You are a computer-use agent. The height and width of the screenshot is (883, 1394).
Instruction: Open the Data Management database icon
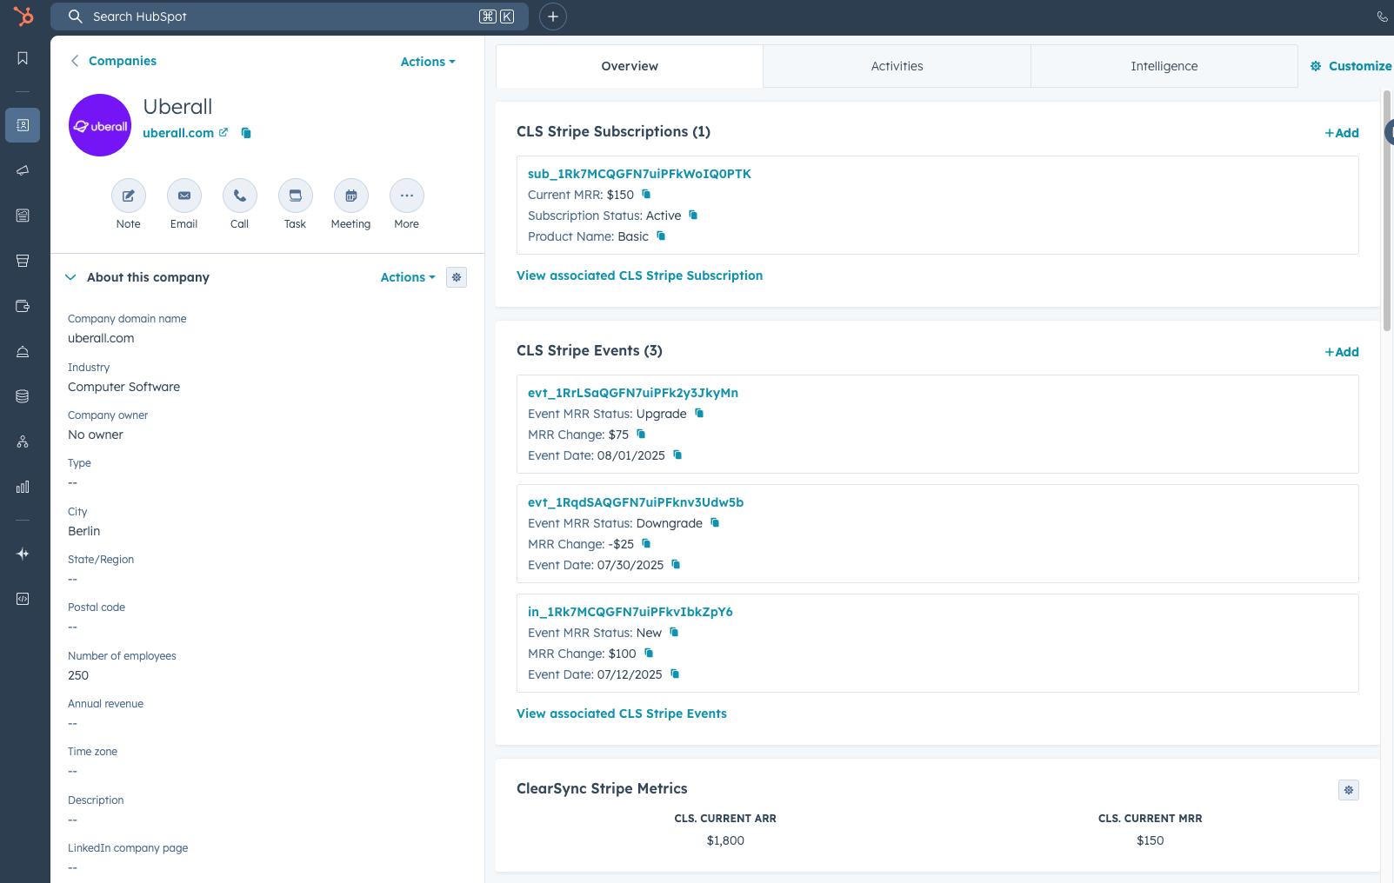(x=23, y=396)
